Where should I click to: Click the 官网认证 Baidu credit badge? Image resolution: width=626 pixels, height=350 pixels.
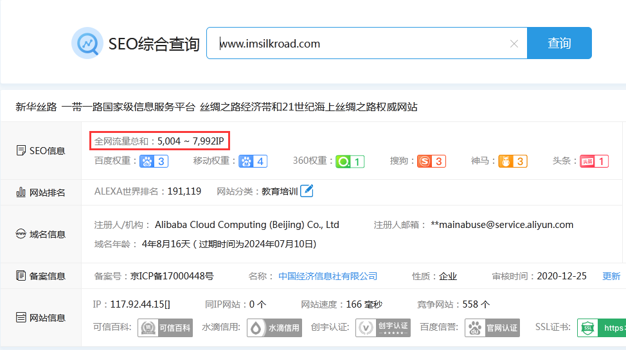(x=492, y=328)
